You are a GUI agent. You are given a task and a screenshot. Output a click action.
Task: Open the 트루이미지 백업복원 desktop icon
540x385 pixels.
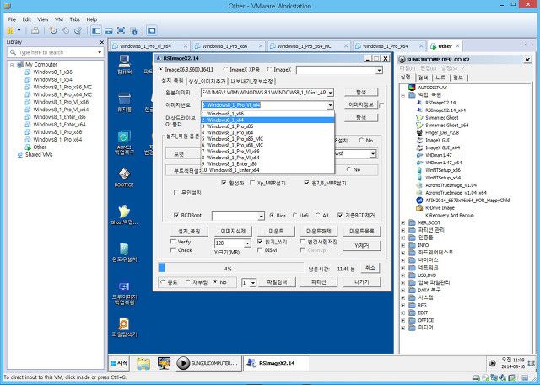(x=124, y=293)
